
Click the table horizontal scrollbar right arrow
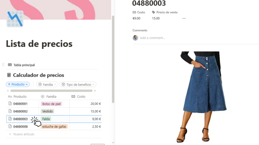point(95,91)
